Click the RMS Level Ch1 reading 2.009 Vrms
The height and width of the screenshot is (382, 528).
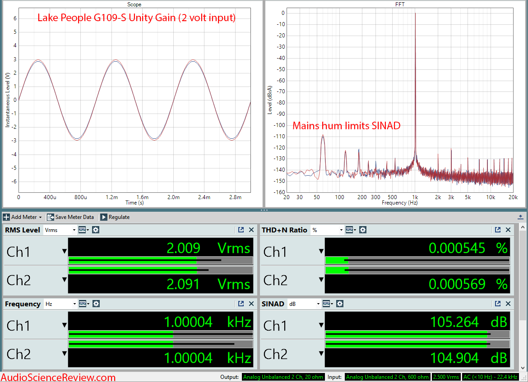(208, 248)
